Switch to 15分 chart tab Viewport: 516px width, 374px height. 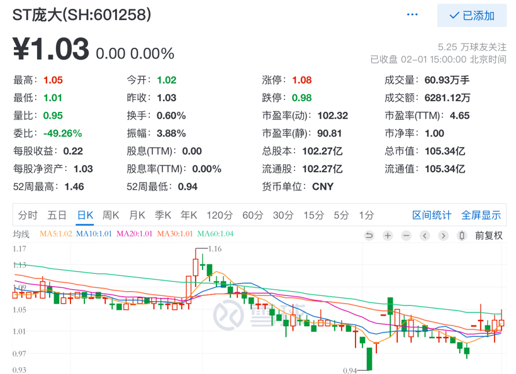coord(313,215)
